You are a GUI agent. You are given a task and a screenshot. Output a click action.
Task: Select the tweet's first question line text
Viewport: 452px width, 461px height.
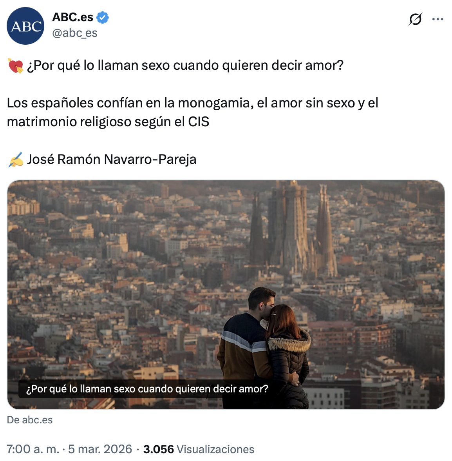(185, 65)
